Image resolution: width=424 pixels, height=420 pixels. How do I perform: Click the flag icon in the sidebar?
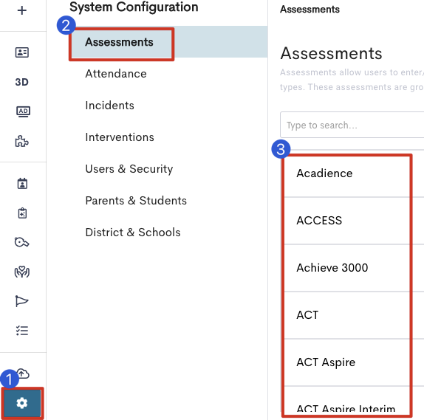[22, 301]
